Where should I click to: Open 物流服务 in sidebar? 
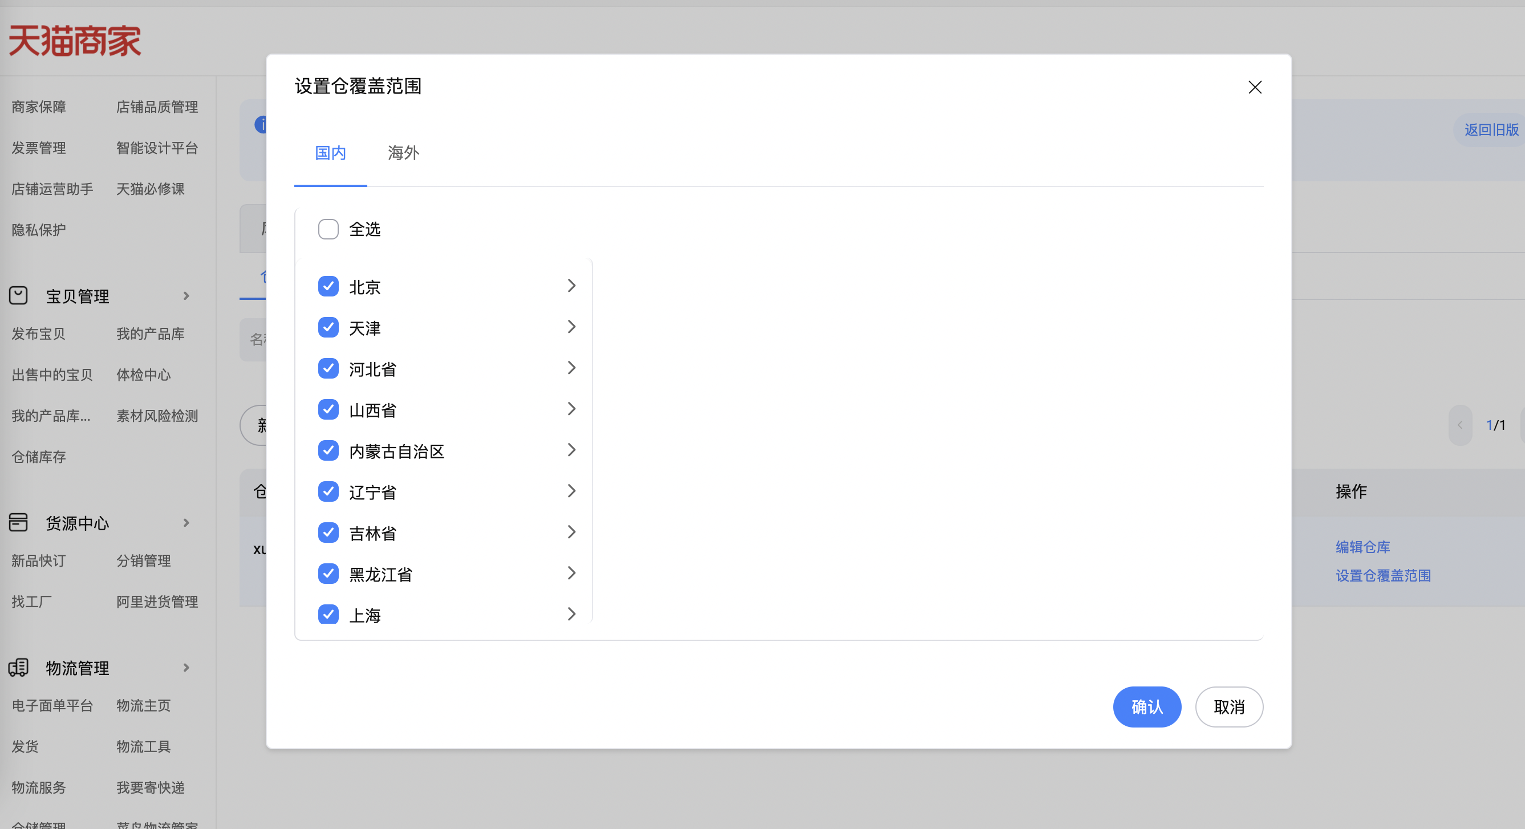tap(38, 787)
